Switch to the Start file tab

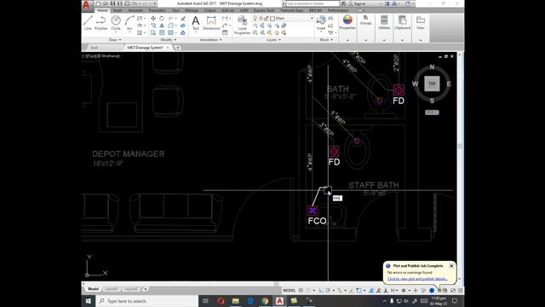[x=95, y=48]
